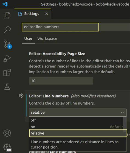Open the Run and Debug view
This screenshot has width=130, height=153.
tap(7, 58)
